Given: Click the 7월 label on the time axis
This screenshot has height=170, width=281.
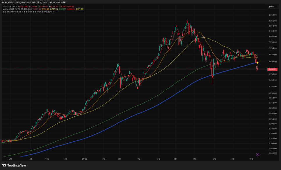Looking at the screenshot, I should coord(194,159).
